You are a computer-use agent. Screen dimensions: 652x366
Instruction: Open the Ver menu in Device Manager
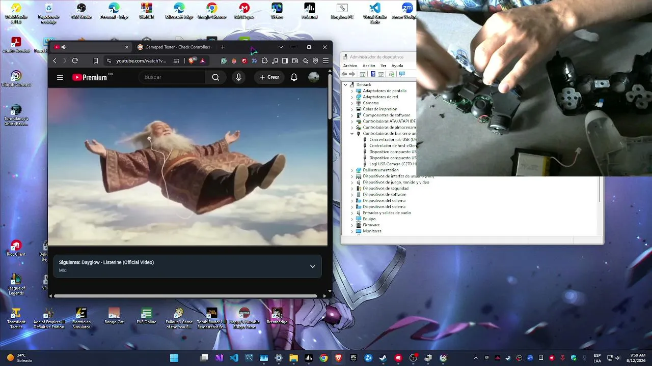coord(383,66)
